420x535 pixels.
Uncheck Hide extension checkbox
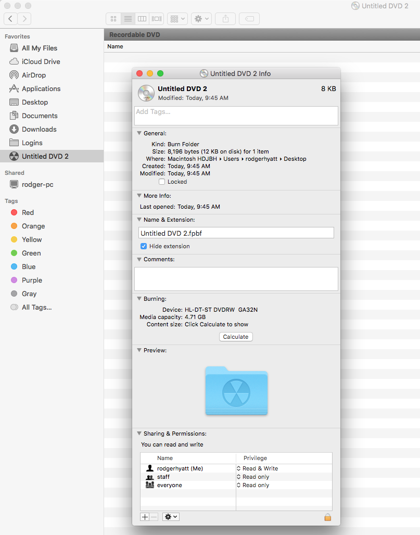(x=144, y=246)
